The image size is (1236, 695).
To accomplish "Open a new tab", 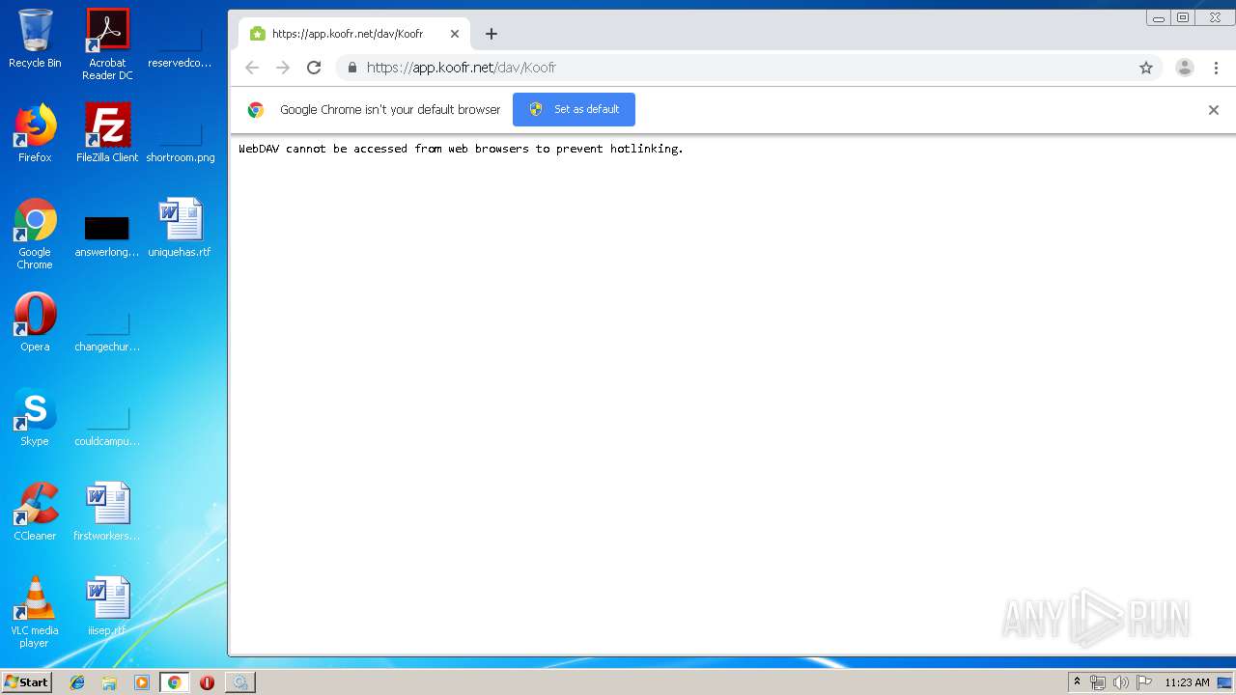I will pyautogui.click(x=491, y=34).
